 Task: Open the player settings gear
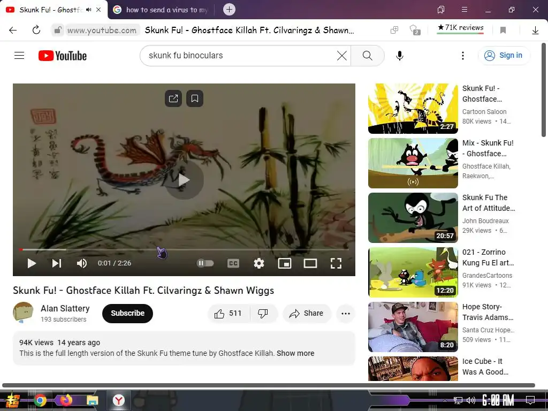(x=258, y=263)
